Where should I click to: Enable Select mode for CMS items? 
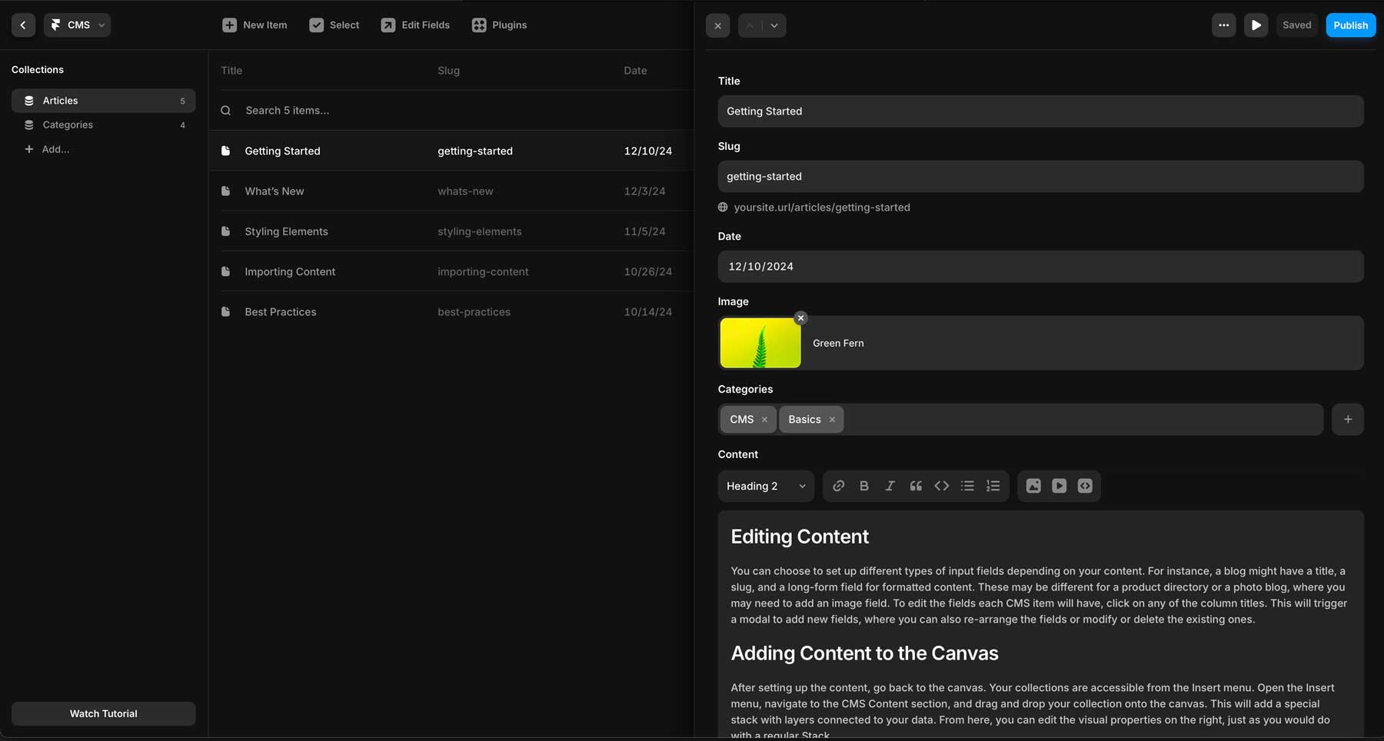tap(334, 25)
